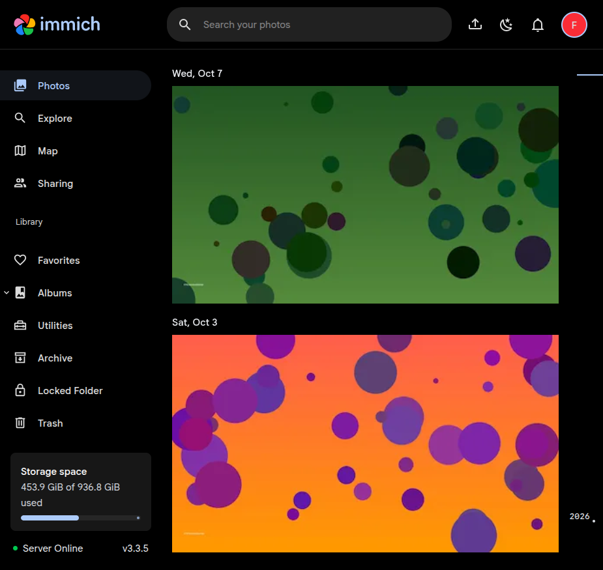Screen dimensions: 603x570
Task: Click the 'Storage space' heading
Action: [54, 472]
